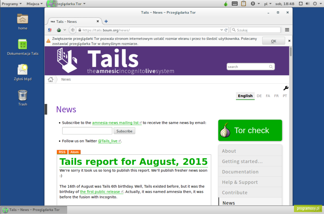
Task: Open About in the sidebar
Action: point(250,151)
